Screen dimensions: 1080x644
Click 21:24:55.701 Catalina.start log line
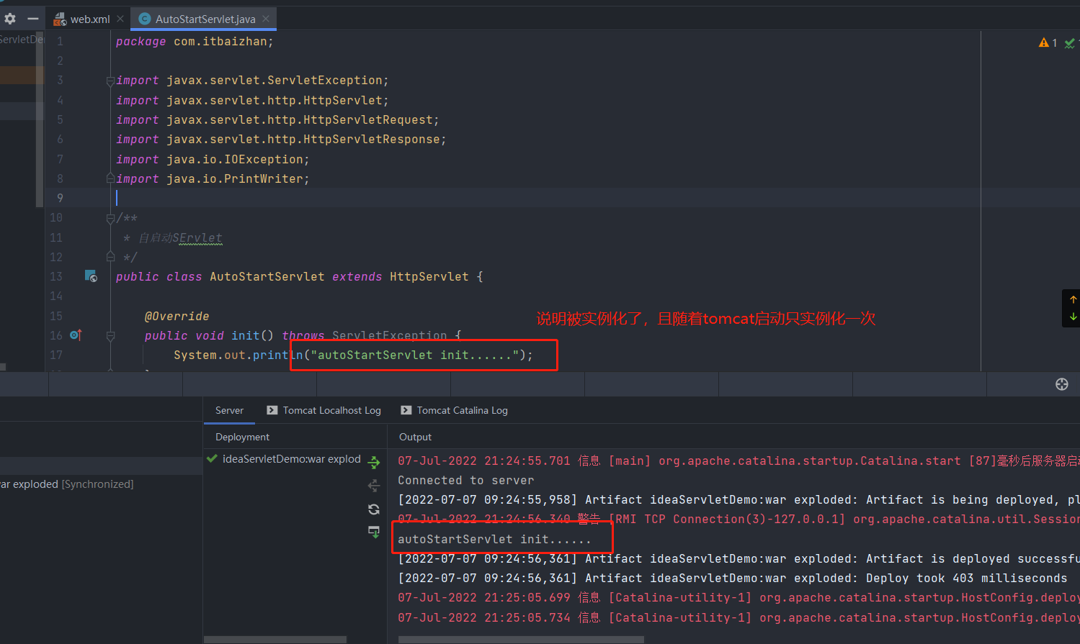pyautogui.click(x=738, y=461)
